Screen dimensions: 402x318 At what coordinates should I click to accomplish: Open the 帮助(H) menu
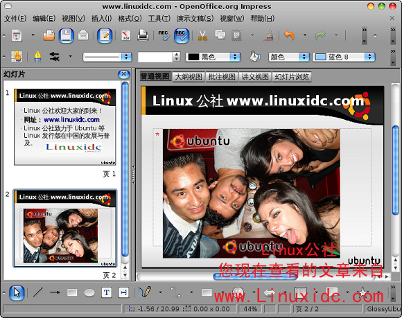262,19
